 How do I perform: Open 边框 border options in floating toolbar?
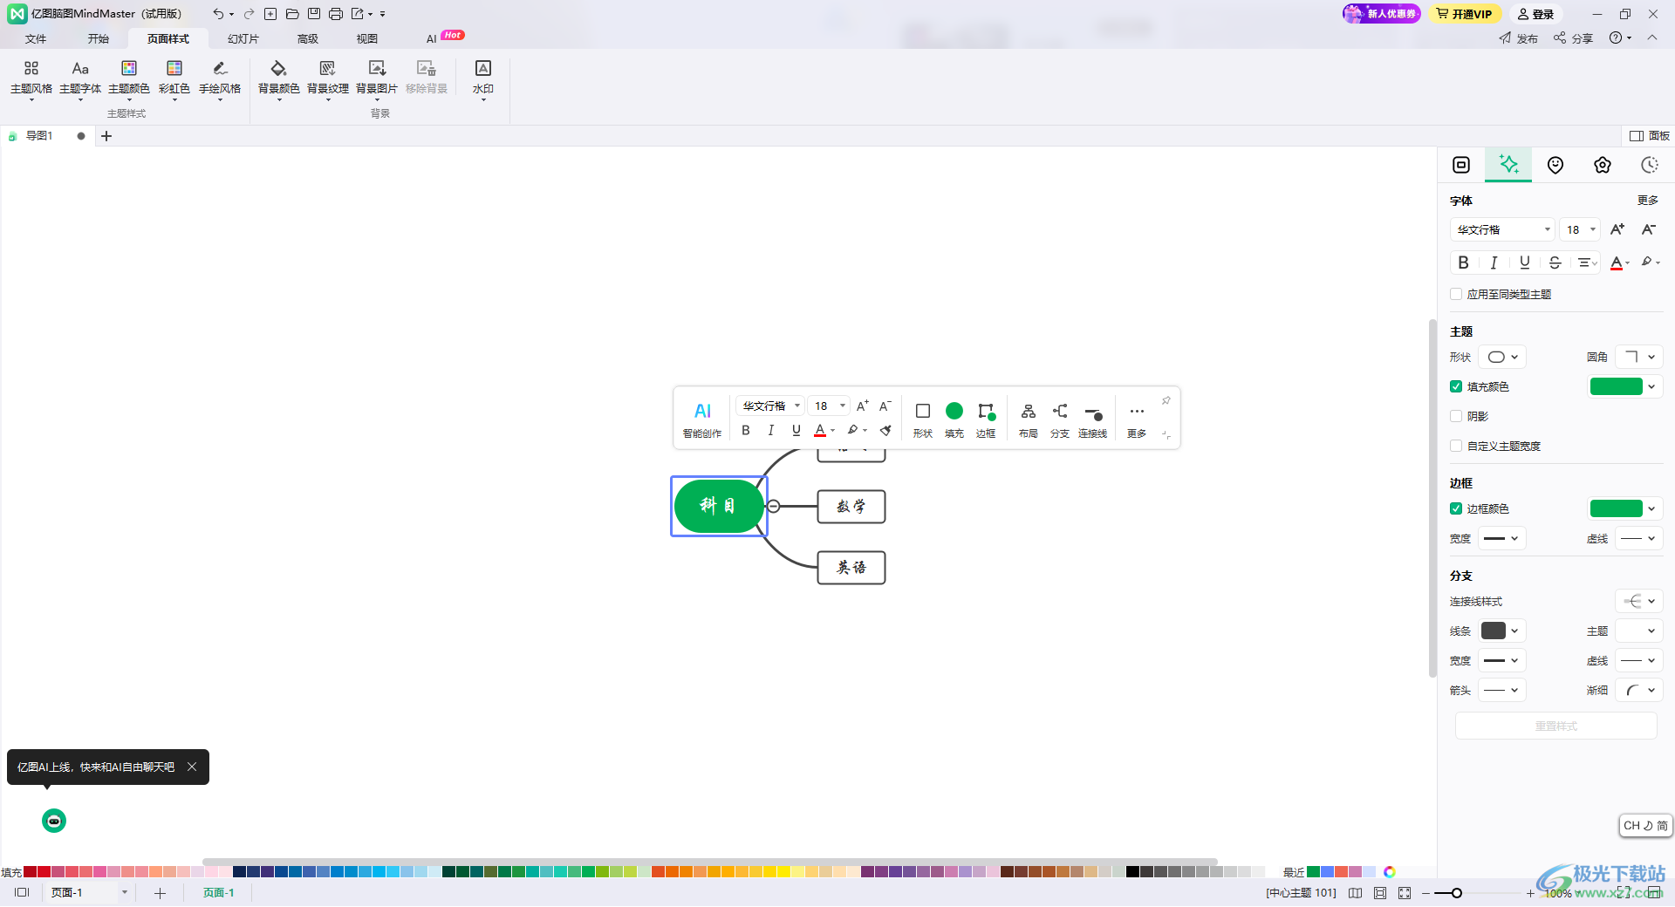point(986,419)
